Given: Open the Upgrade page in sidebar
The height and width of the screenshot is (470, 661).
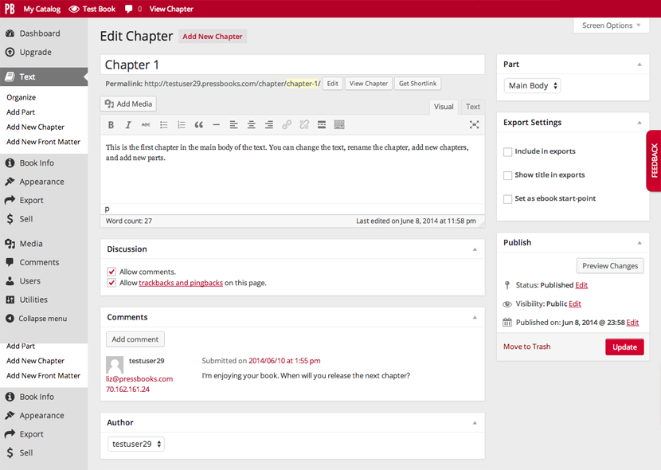Looking at the screenshot, I should 36,53.
